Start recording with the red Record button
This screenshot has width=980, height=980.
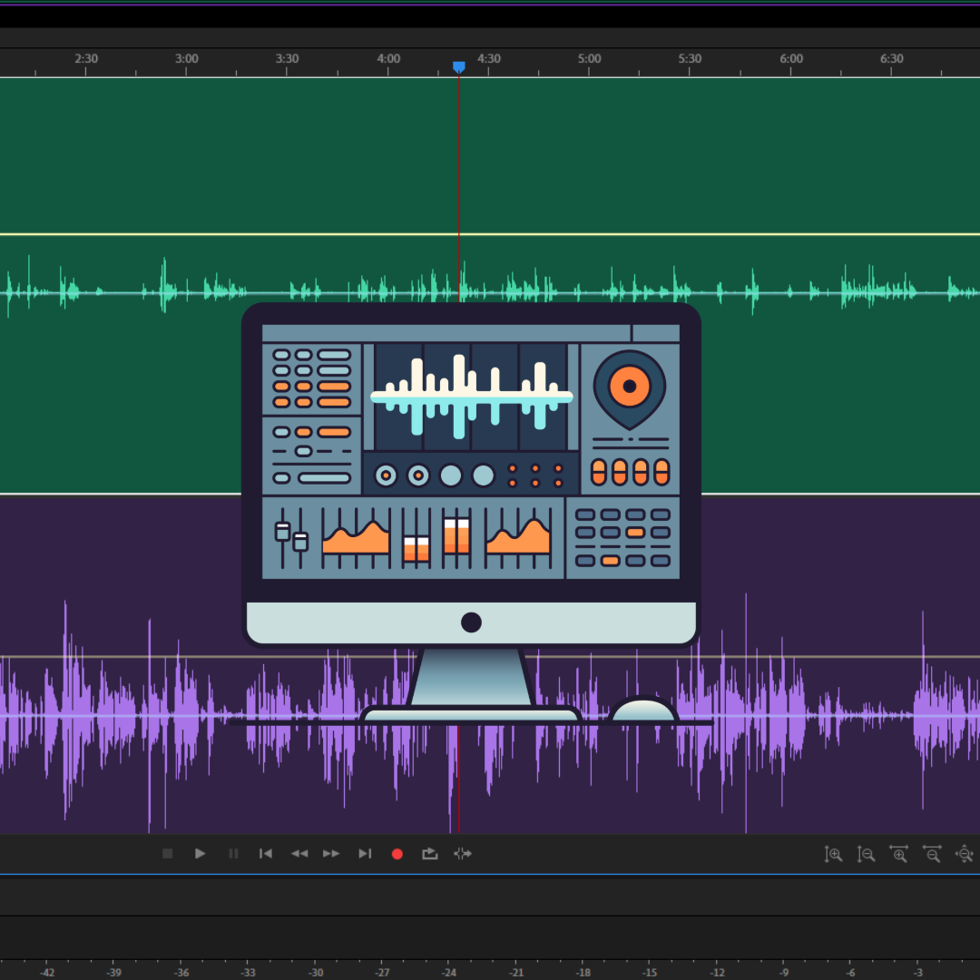point(397,854)
